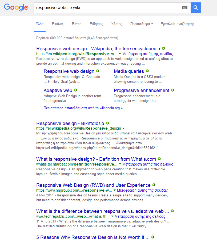
Task: Expand dropdown arrow after techrepublic.com URL
Action: 112,216
